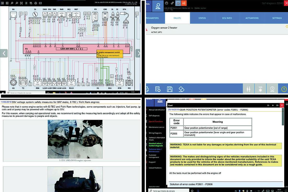
Task: Take a screenshot with the camera icon
Action: (x=178, y=3)
